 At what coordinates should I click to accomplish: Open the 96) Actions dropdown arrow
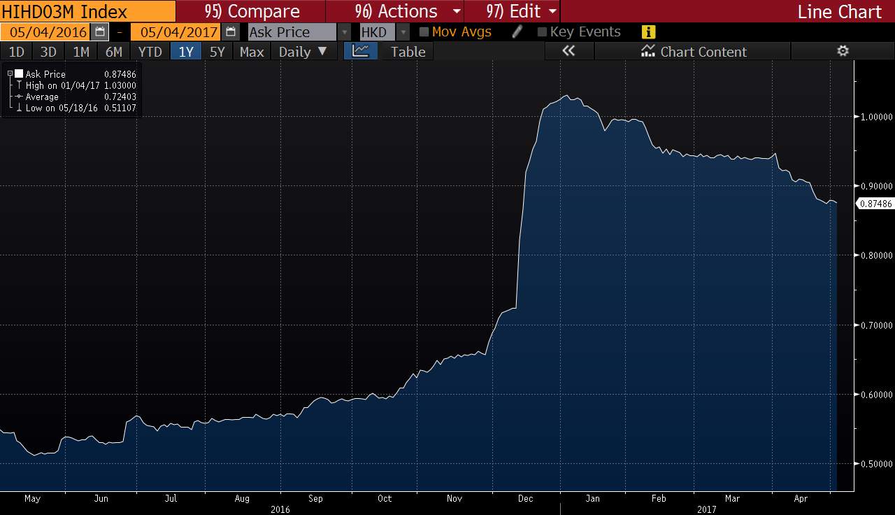pos(457,11)
